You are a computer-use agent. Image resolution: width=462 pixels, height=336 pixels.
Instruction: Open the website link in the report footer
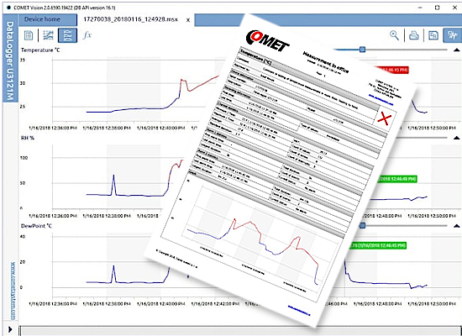coord(299,312)
